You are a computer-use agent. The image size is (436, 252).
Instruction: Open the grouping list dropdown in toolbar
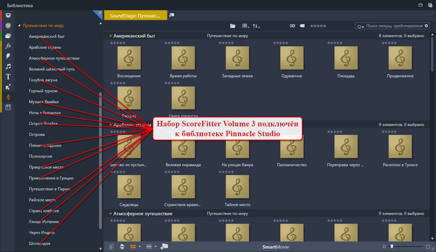coord(245,26)
